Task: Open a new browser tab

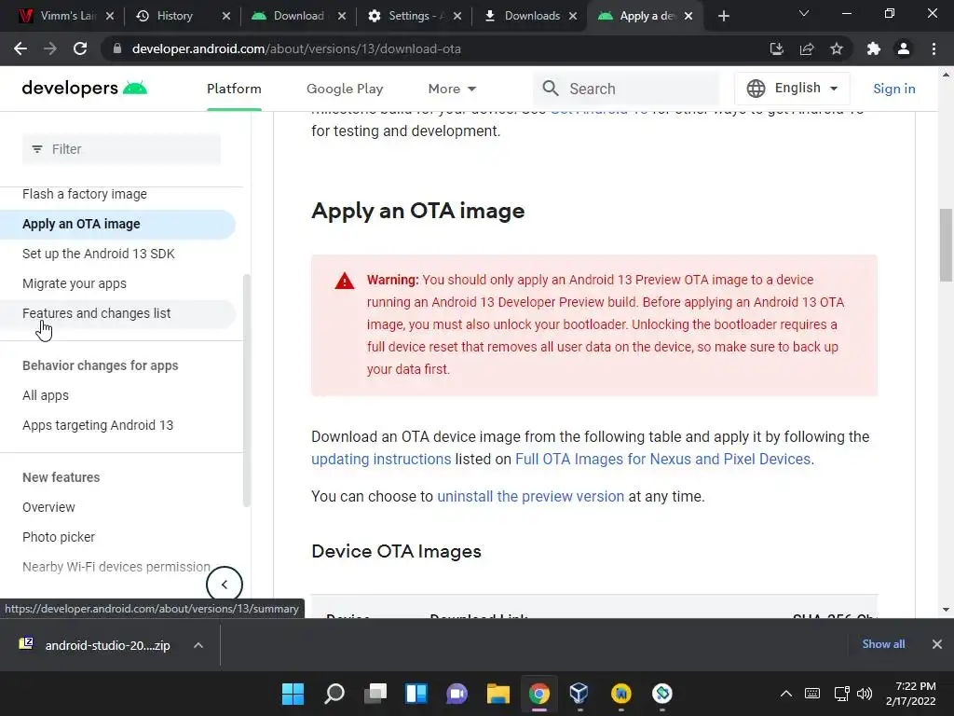Action: pos(723,16)
